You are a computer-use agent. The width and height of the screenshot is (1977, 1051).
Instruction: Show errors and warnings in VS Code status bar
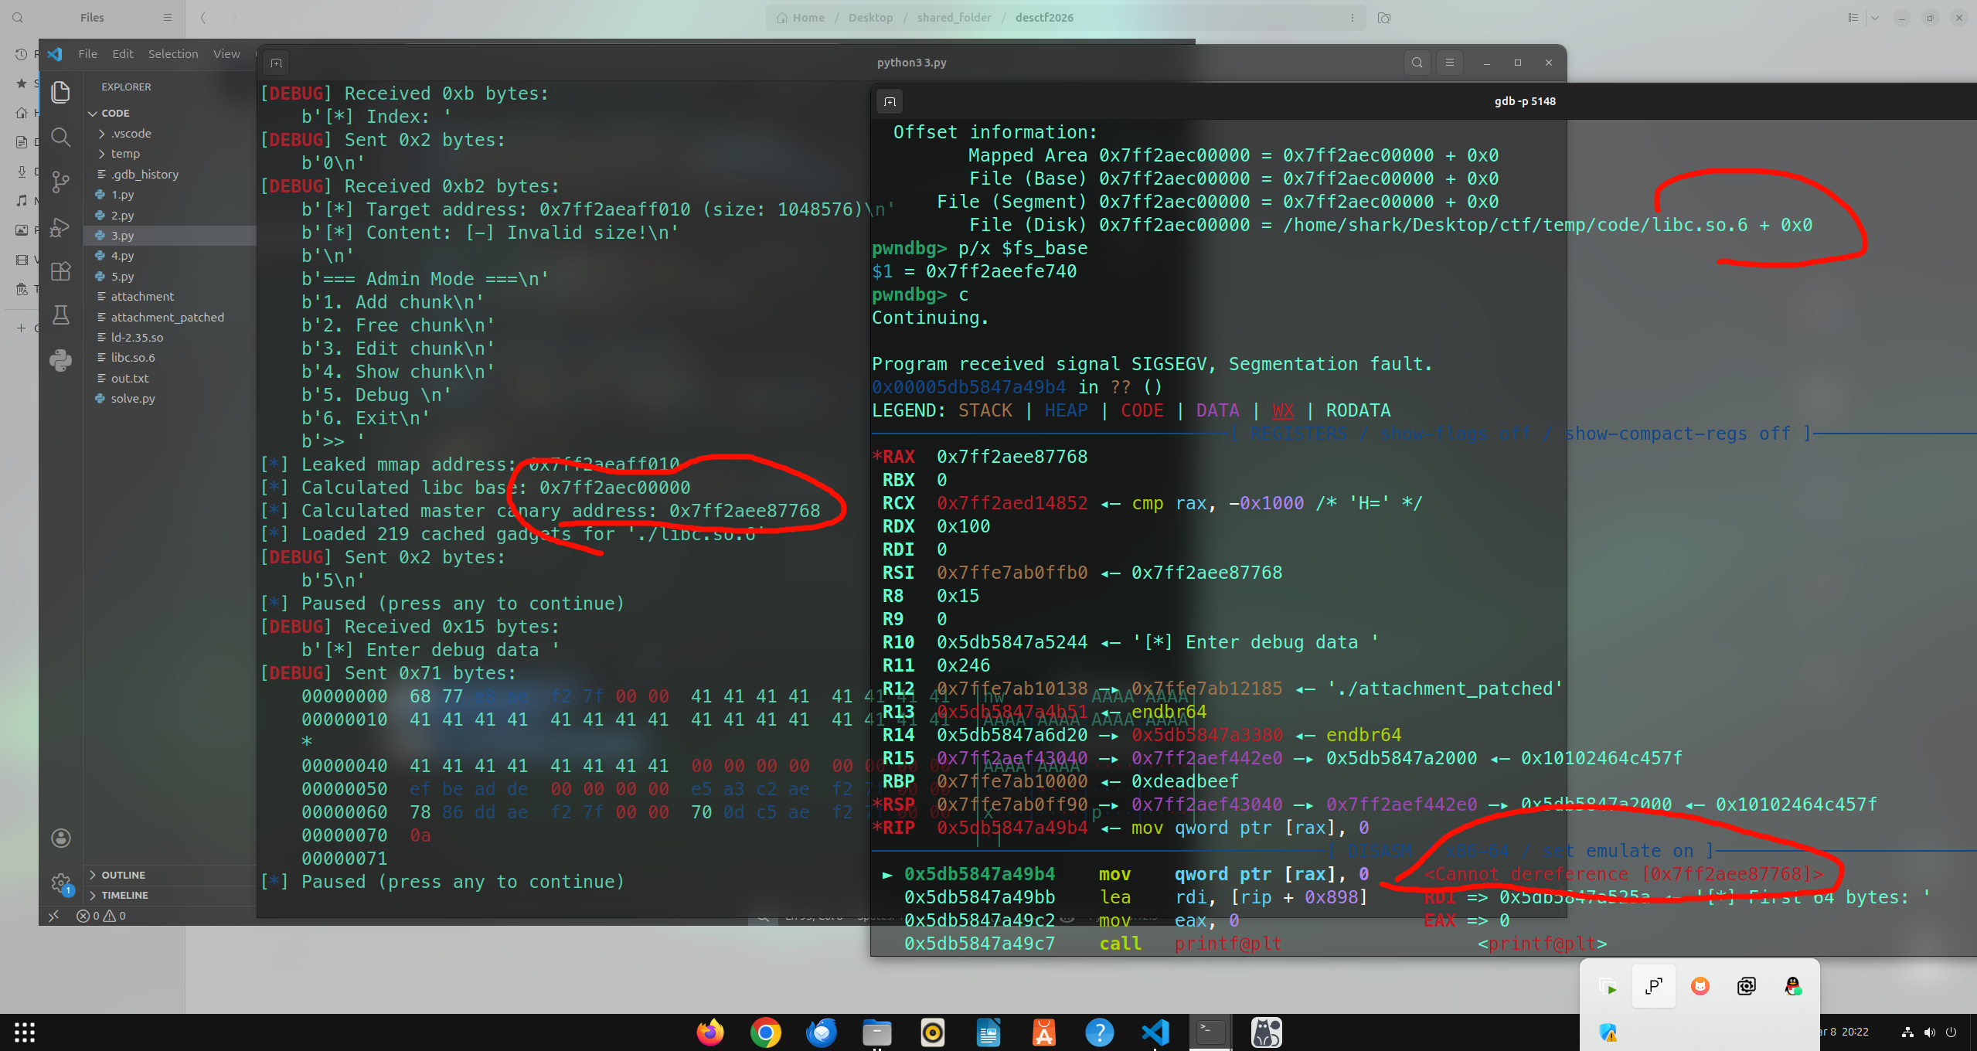pyautogui.click(x=101, y=916)
